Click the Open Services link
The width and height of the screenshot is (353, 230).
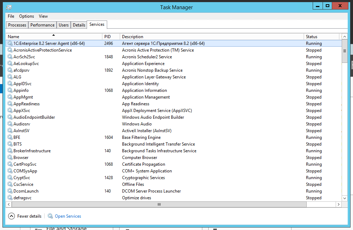(68, 216)
